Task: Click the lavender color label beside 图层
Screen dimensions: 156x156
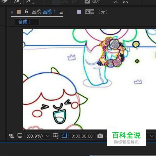Action: [x=79, y=12]
